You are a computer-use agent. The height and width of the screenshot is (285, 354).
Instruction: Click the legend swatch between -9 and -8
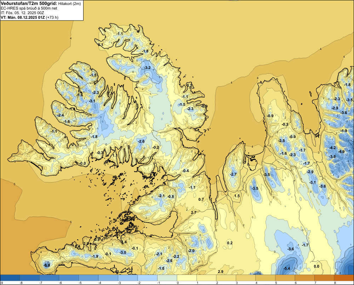click(x=10, y=278)
